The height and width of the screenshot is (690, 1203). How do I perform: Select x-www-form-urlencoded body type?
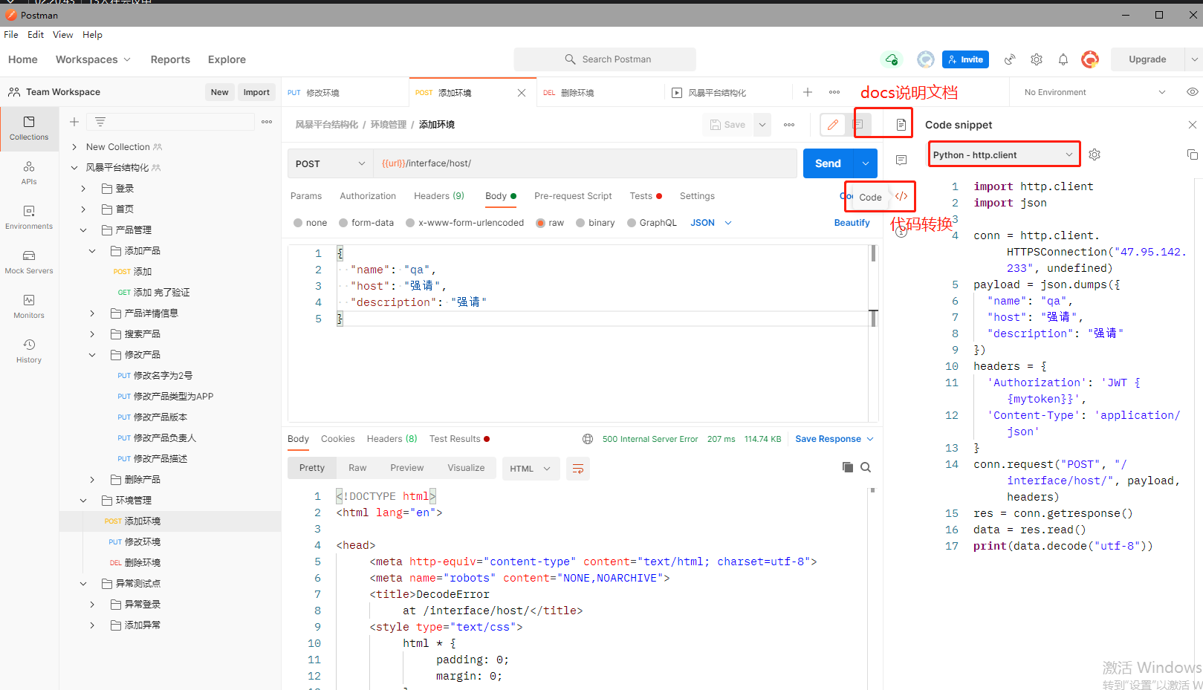coord(410,223)
